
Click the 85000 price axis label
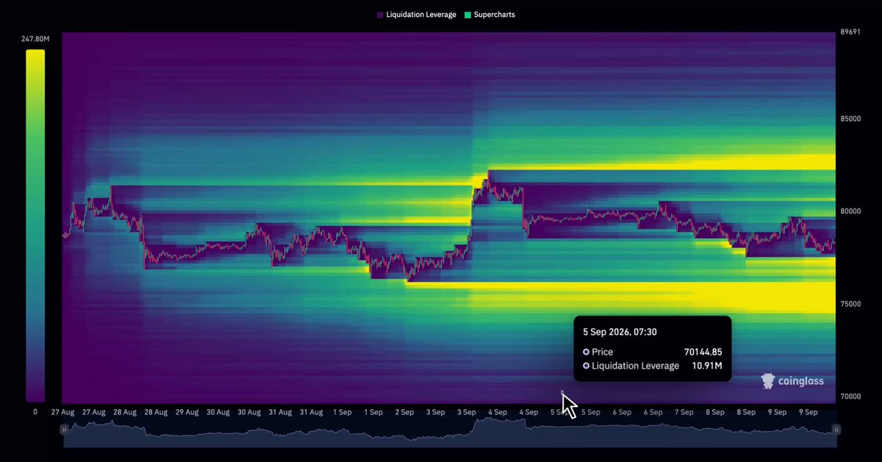(x=850, y=119)
